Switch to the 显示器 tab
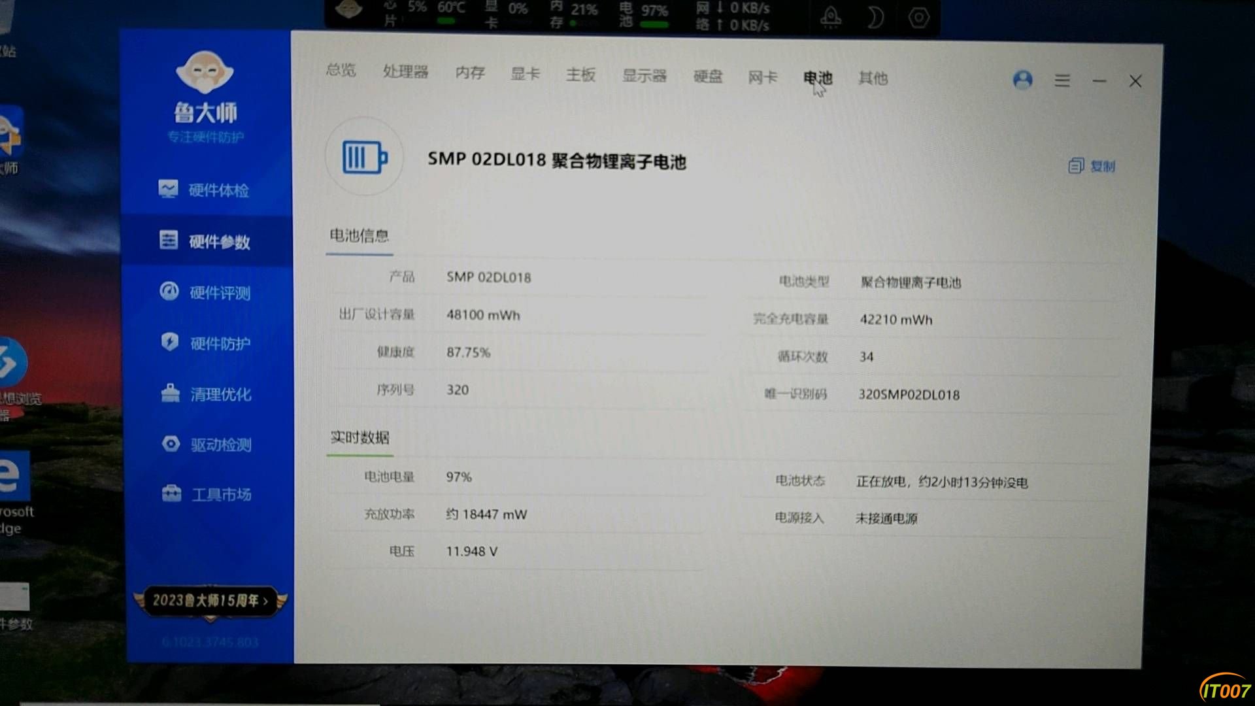The image size is (1255, 706). pyautogui.click(x=644, y=75)
